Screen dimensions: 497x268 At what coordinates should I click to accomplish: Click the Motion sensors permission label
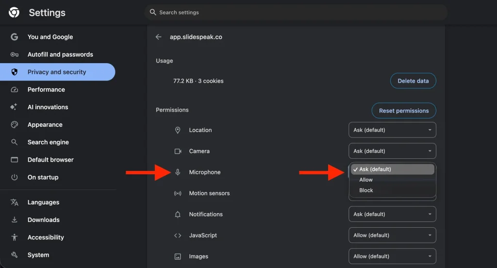click(210, 193)
